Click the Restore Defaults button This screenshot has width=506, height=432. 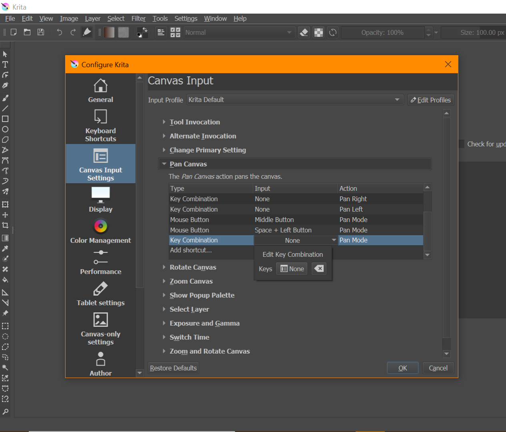[173, 368]
